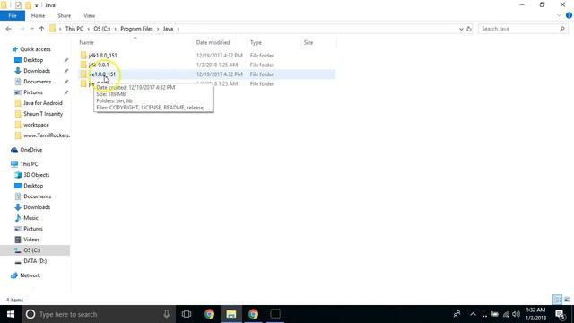This screenshot has width=574, height=323.
Task: Click This PC in the address bar
Action: tap(74, 29)
